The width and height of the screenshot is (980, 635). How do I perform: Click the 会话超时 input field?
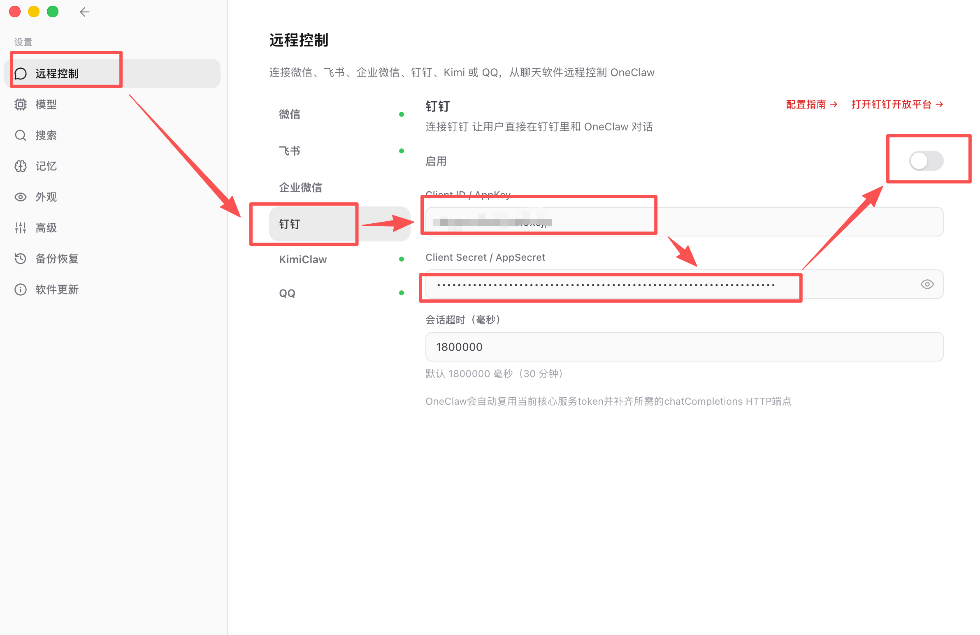point(683,347)
